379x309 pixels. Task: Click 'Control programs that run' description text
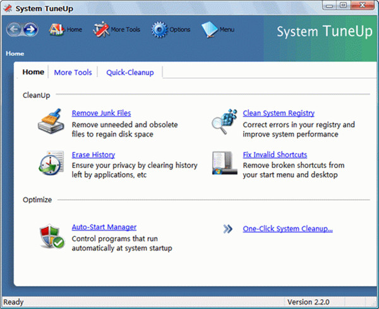(x=114, y=239)
